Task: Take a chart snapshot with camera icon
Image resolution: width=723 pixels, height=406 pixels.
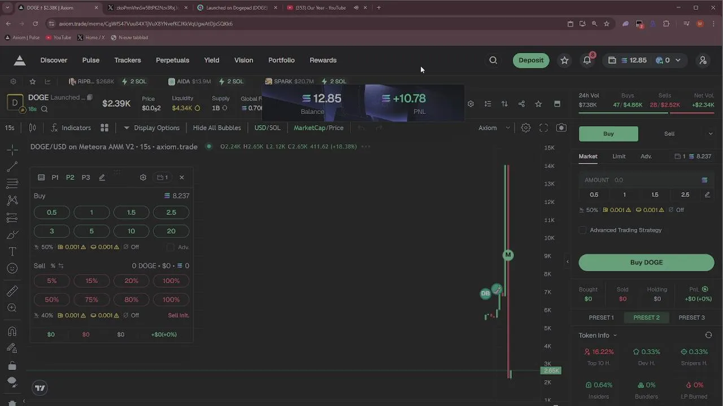Action: (x=561, y=128)
